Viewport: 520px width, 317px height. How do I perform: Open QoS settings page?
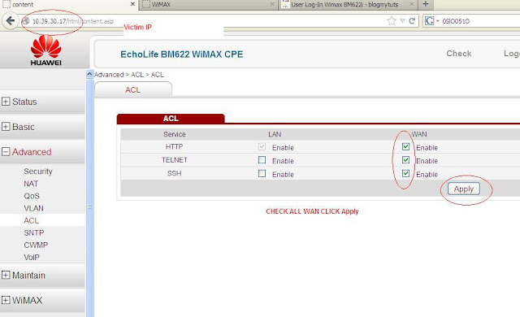[32, 196]
